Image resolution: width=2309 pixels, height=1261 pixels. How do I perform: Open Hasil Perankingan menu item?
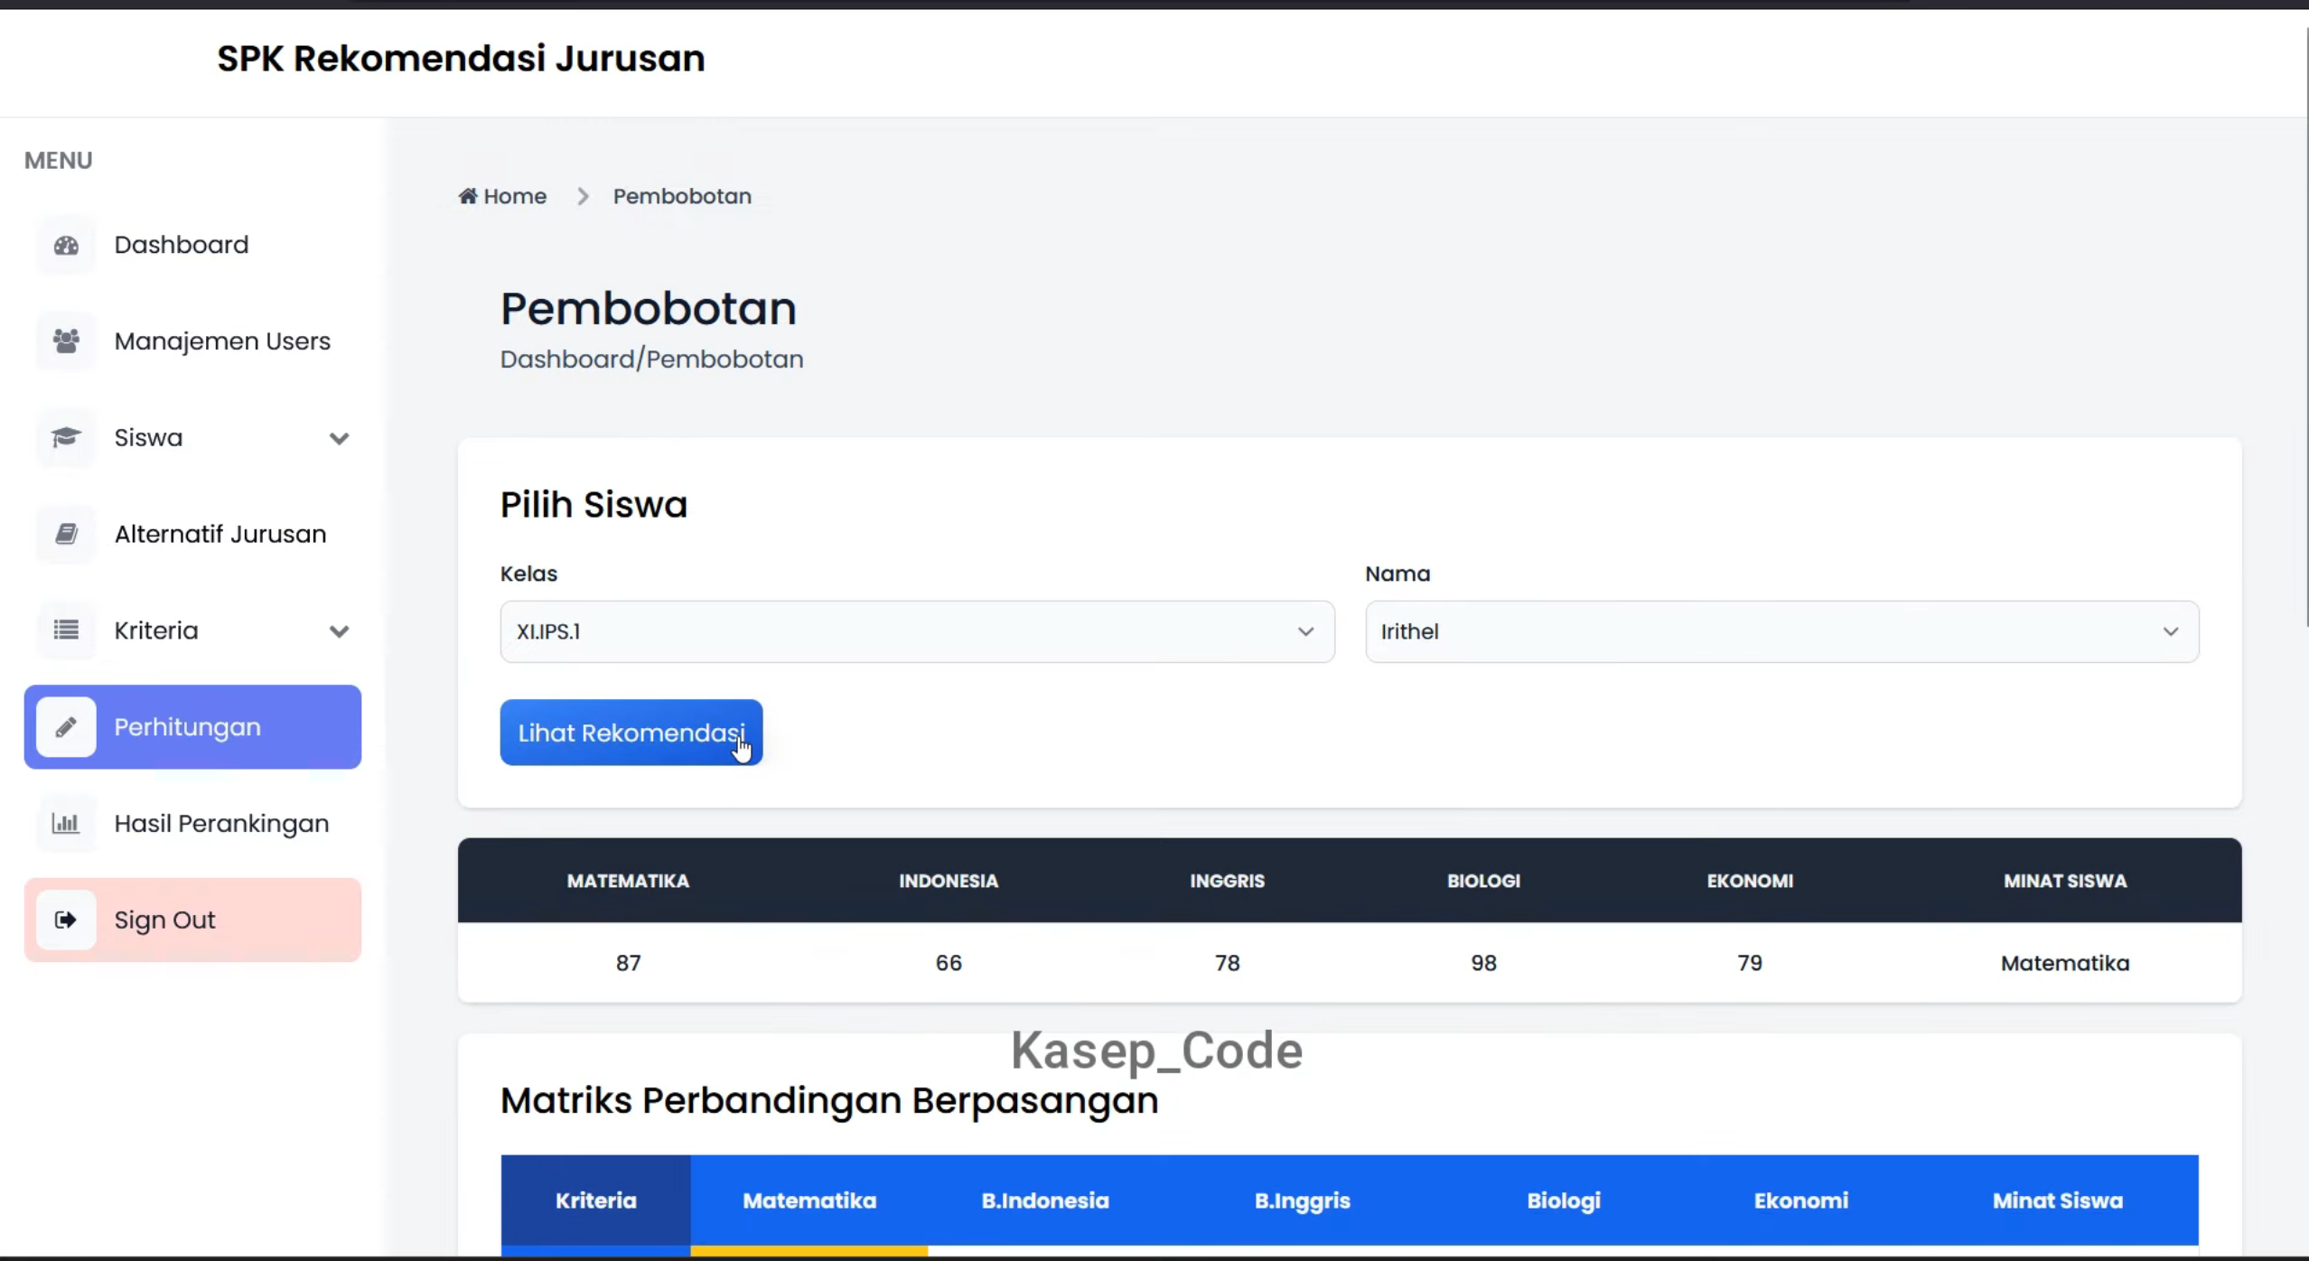pyautogui.click(x=192, y=824)
